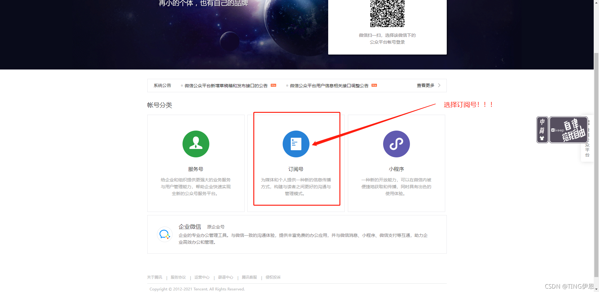Open 辟谣中心 footer link
599x292 pixels.
tap(226, 277)
